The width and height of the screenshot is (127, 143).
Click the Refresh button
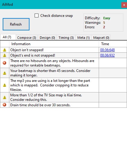(x=16, y=24)
